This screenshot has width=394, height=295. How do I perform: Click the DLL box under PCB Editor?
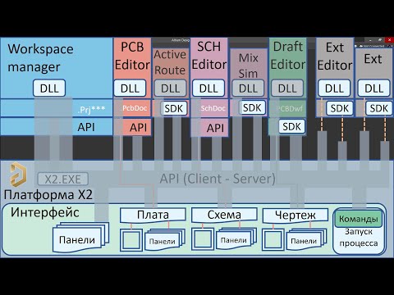coord(130,88)
